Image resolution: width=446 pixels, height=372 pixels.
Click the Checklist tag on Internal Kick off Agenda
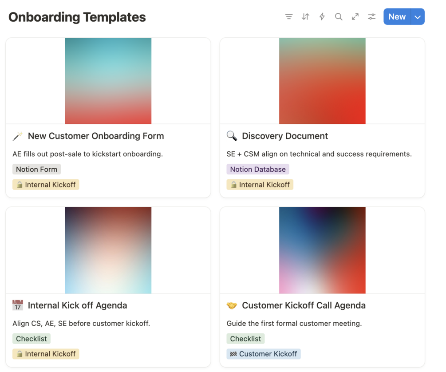[31, 339]
